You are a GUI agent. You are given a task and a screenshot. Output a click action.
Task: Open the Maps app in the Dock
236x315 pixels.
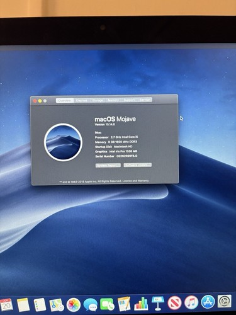(x=57, y=305)
